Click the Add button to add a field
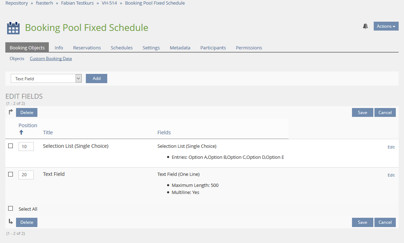Screen dimensions: 404x243 [96, 78]
